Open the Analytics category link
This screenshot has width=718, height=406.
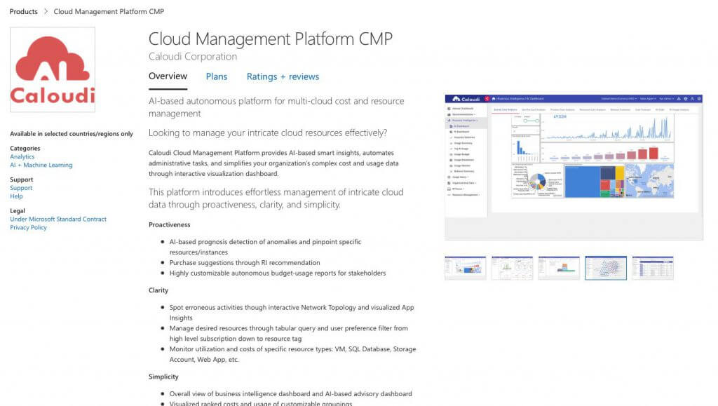tap(22, 156)
